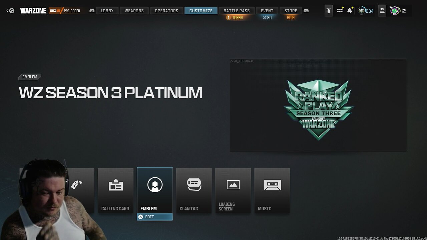Click the Ranked Play emblem preview
The height and width of the screenshot is (240, 427).
tap(318, 109)
